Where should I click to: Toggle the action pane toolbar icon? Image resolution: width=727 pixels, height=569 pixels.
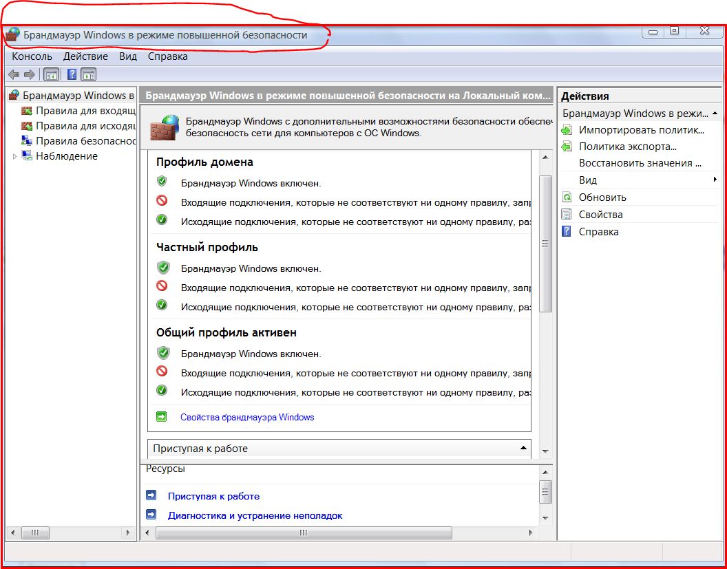[89, 74]
